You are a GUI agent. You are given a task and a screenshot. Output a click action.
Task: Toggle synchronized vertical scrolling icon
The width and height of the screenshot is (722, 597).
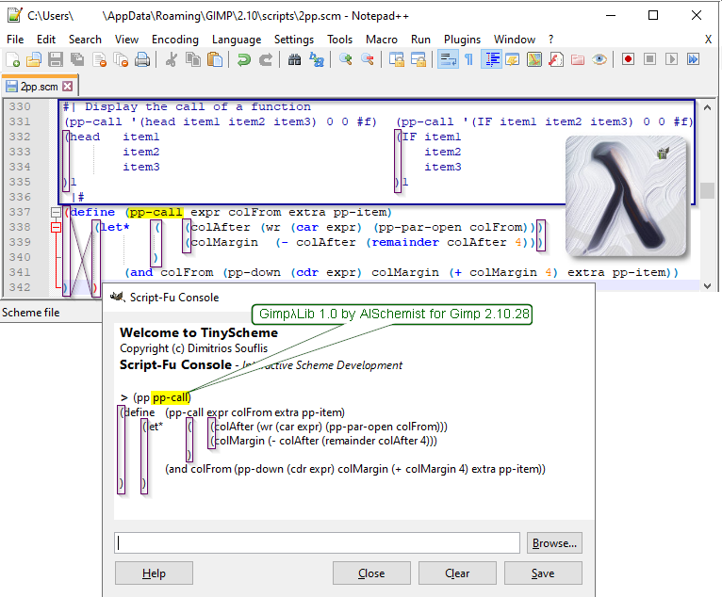396,59
